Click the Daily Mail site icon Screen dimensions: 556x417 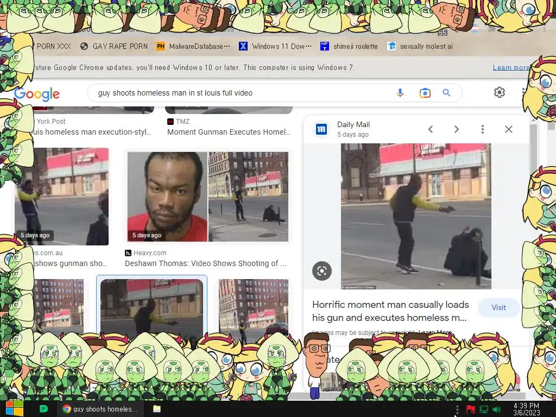click(x=321, y=129)
